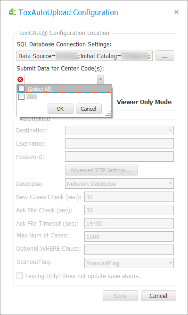Expand the Center Code(s) dropdown arrow
The height and width of the screenshot is (315, 188).
(x=100, y=79)
